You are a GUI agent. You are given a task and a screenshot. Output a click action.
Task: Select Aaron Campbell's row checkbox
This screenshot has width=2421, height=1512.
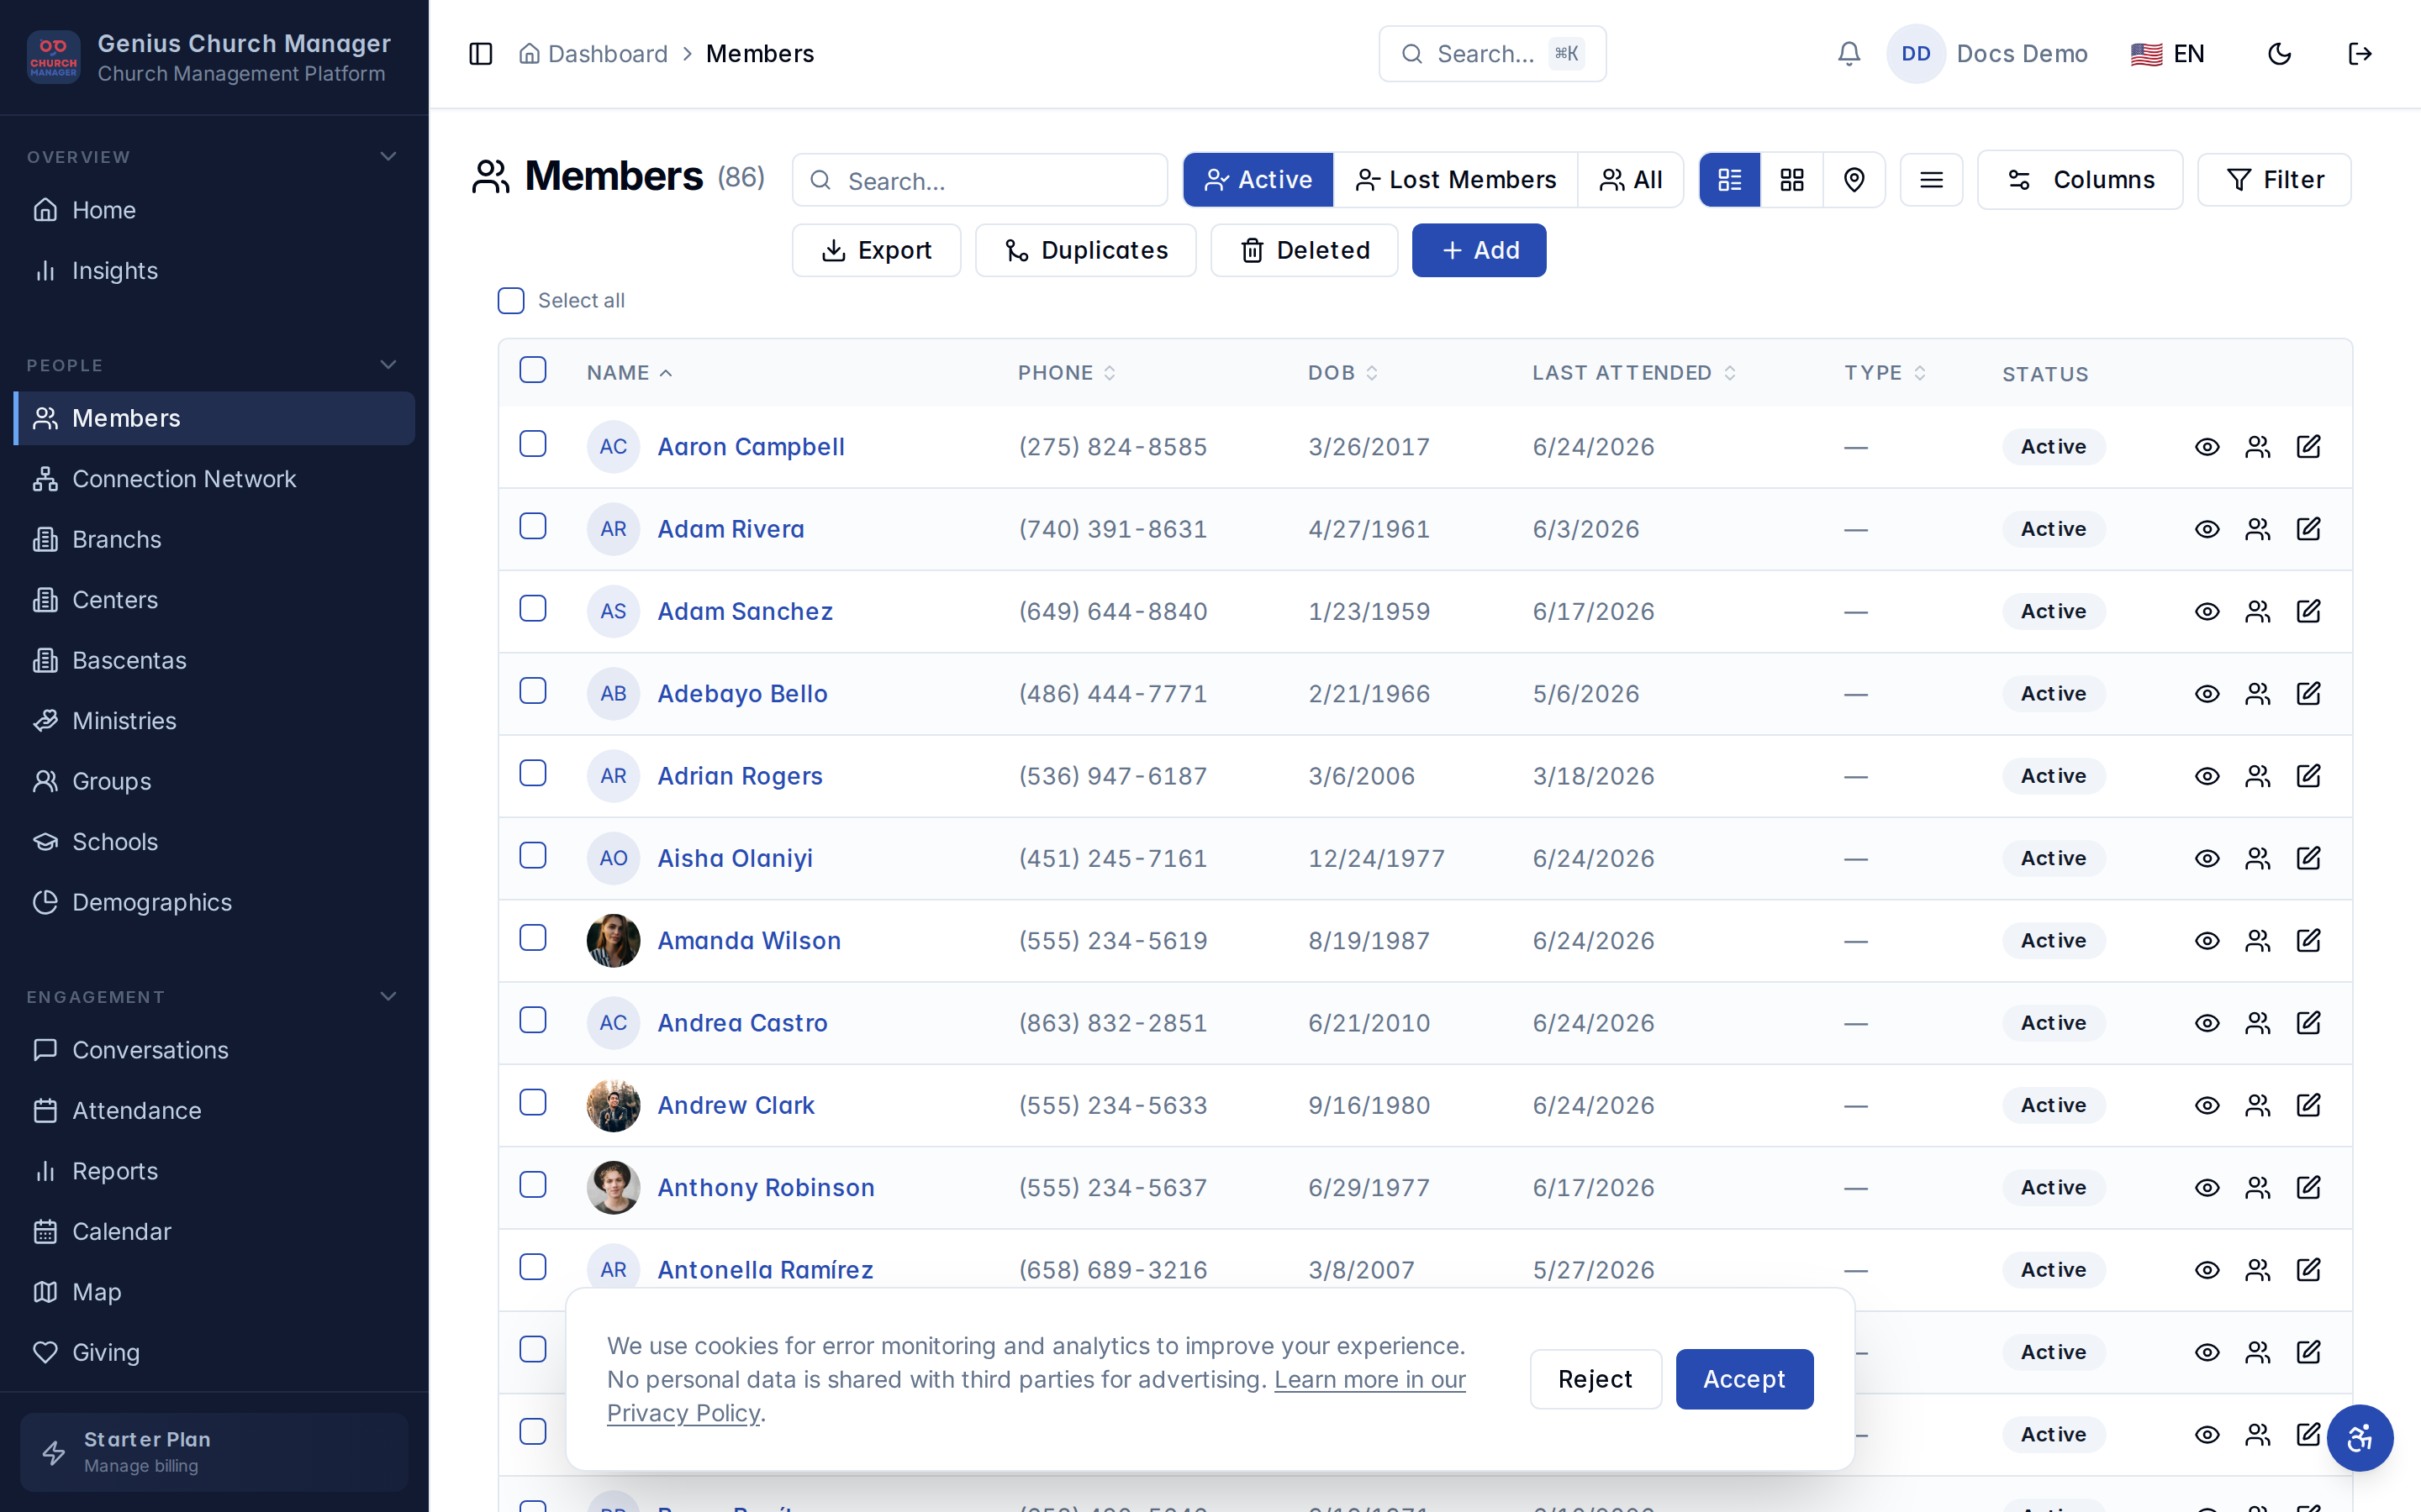(x=533, y=444)
